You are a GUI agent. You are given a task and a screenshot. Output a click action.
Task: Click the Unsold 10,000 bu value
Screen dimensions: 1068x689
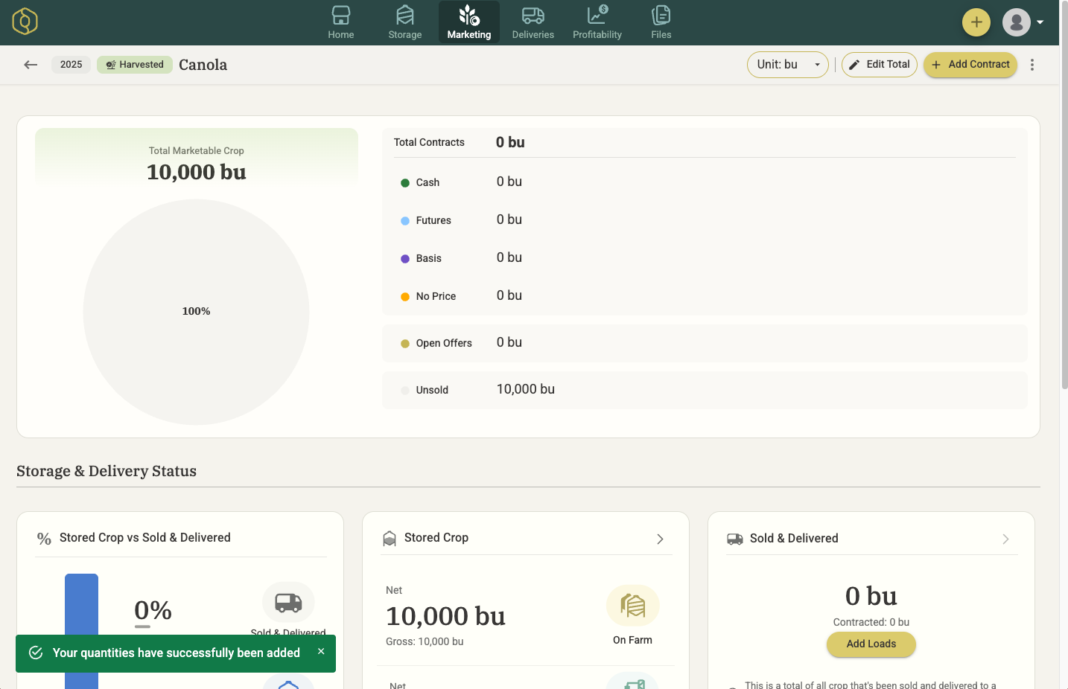point(526,389)
